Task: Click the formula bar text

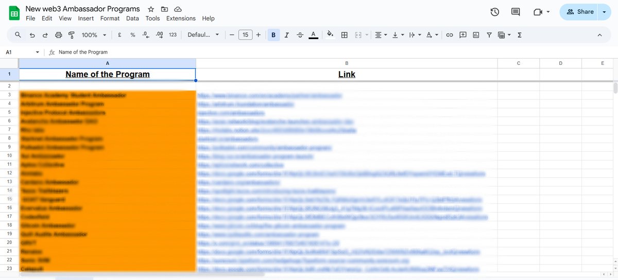Action: [x=83, y=52]
